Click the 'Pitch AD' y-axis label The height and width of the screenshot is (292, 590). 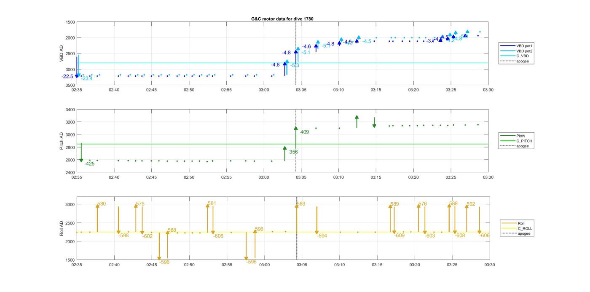(x=61, y=141)
